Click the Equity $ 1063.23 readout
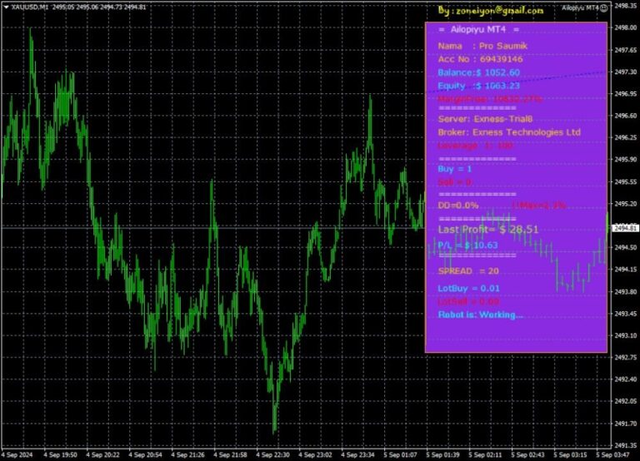The image size is (640, 461). tap(478, 86)
